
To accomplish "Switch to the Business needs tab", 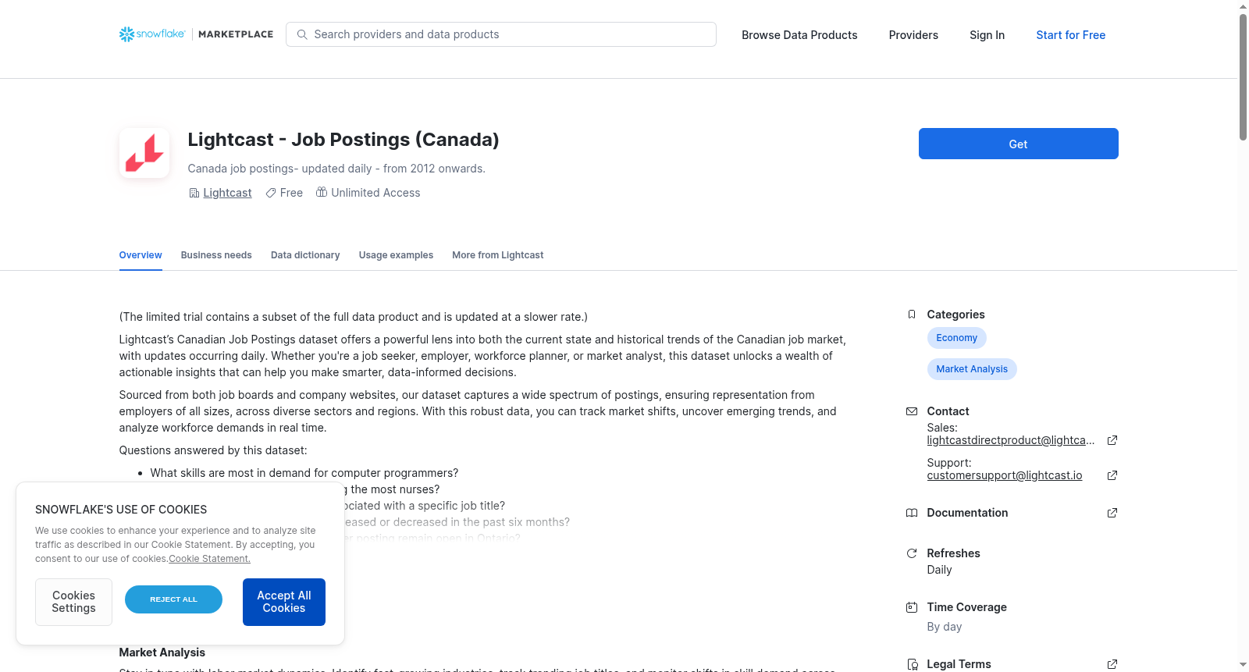I will click(216, 255).
